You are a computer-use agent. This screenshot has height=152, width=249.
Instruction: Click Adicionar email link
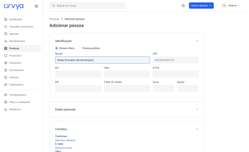tap(64, 148)
